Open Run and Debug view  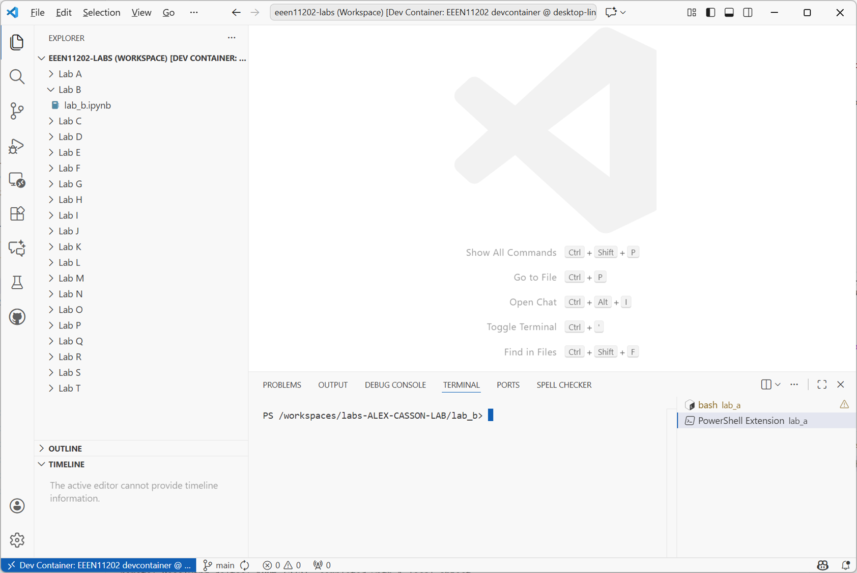17,146
